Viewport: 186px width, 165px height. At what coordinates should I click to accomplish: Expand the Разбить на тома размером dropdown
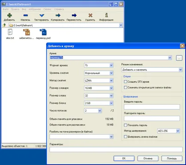(x=111, y=137)
